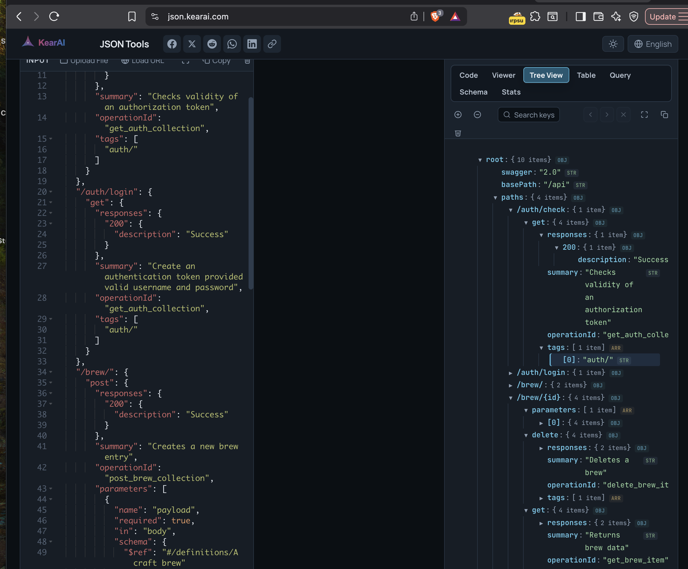This screenshot has height=569, width=688.
Task: Clear input trash icon
Action: pos(247,61)
